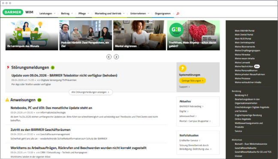Open the 'Digital' link under Aktuelles
Image resolution: width=278 pixels, height=159 pixels.
tap(184, 111)
